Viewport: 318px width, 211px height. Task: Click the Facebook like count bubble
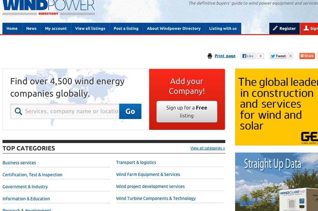pos(260,56)
